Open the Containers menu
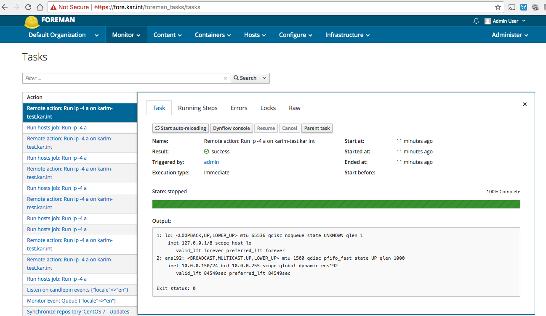This screenshot has width=546, height=316. click(x=213, y=35)
